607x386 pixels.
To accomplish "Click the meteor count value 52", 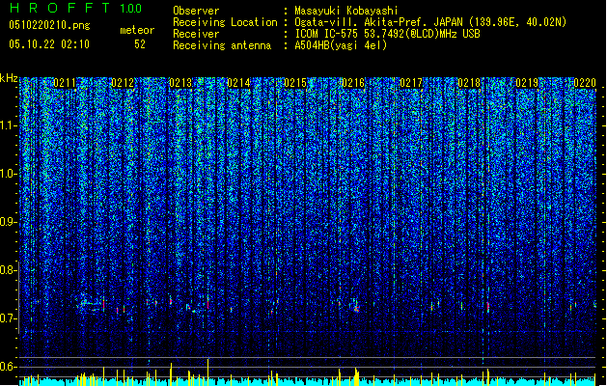I will coord(140,44).
